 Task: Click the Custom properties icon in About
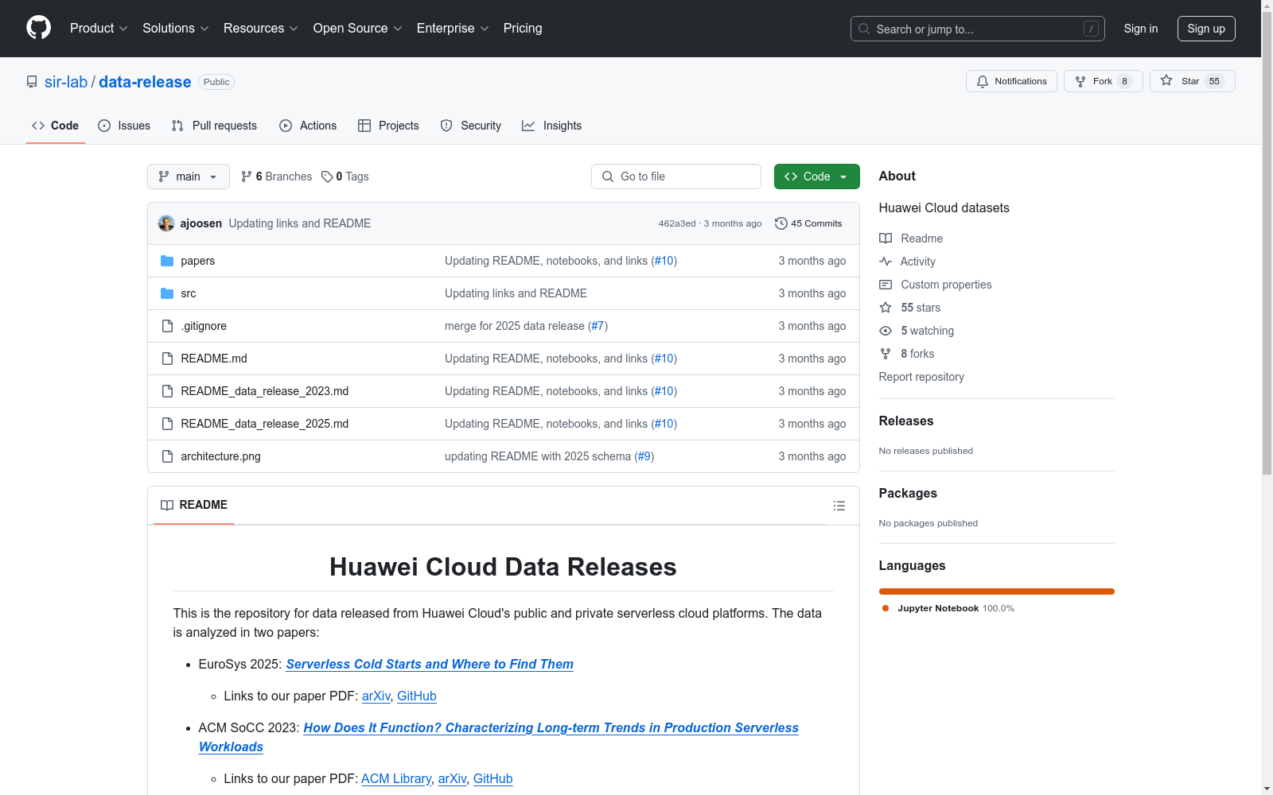pyautogui.click(x=886, y=285)
